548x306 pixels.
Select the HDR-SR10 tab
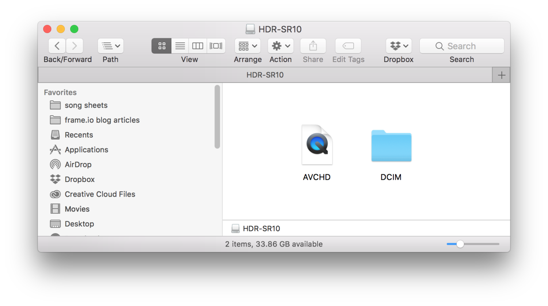[x=265, y=75]
